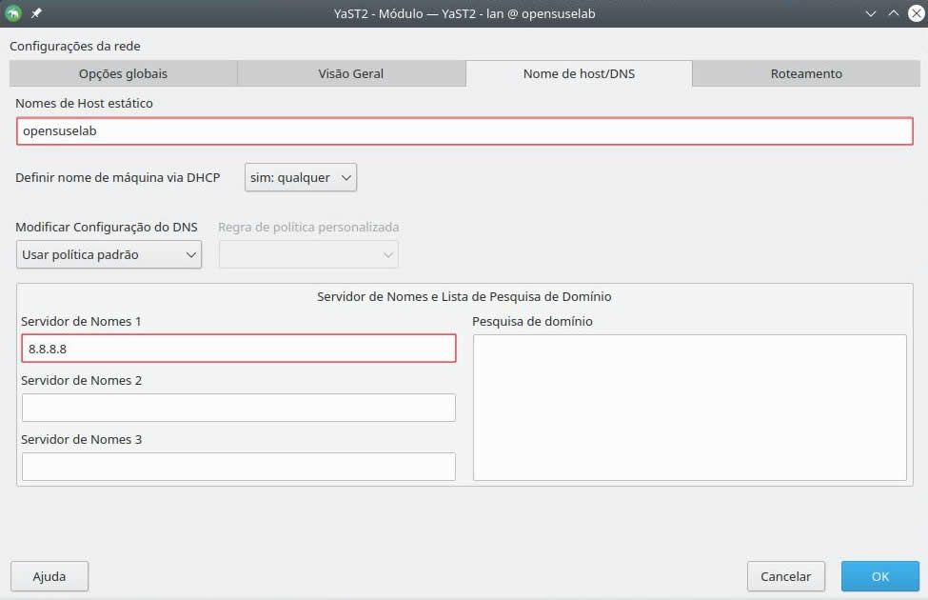928x600 pixels.
Task: Click the Servidor de Nomes 2 input
Action: pyautogui.click(x=238, y=408)
